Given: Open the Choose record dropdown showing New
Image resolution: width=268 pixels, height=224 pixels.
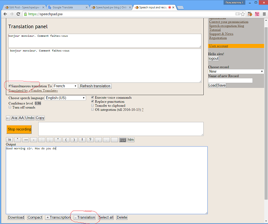Looking at the screenshot, I should [x=236, y=72].
